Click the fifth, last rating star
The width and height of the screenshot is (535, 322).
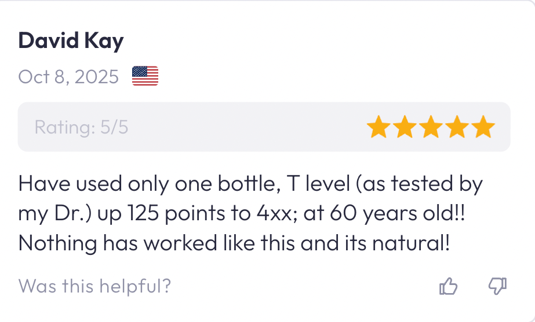[x=483, y=127]
